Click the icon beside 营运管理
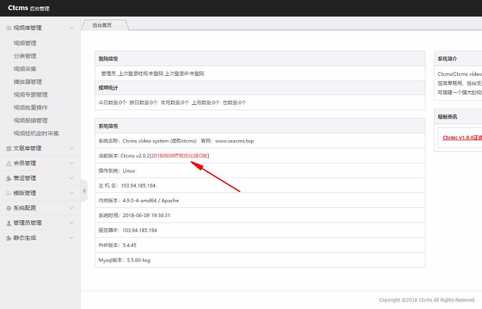The height and width of the screenshot is (309, 482). (x=9, y=178)
